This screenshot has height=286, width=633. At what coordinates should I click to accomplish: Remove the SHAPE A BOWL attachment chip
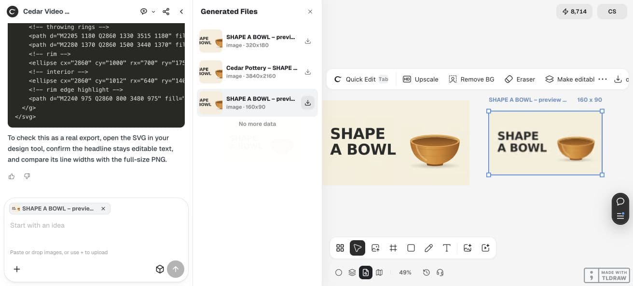click(103, 209)
